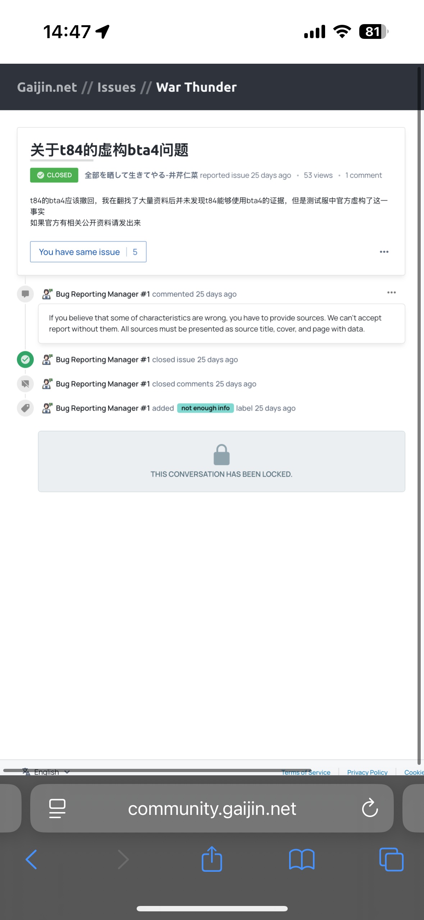The height and width of the screenshot is (920, 424).
Task: Click the "not enough info" label
Action: click(205, 408)
